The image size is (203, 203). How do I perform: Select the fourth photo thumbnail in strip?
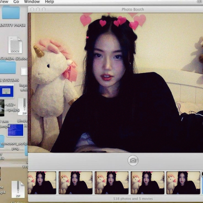point(147,183)
